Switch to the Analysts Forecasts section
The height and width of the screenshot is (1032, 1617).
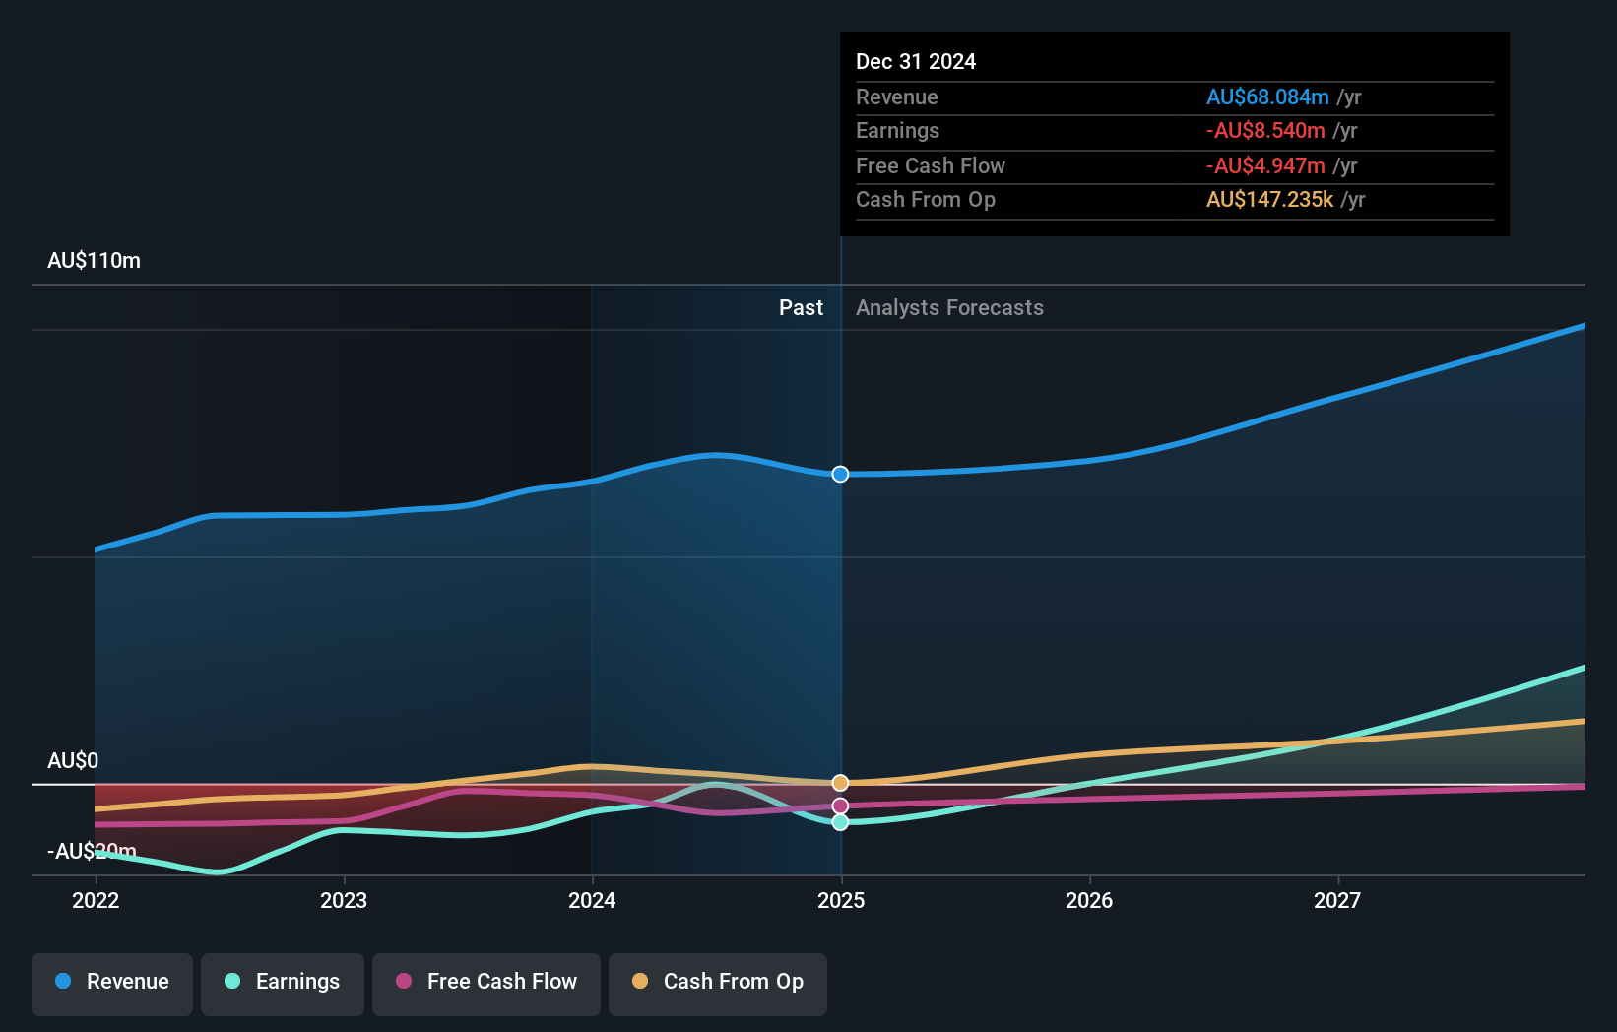[x=948, y=307]
